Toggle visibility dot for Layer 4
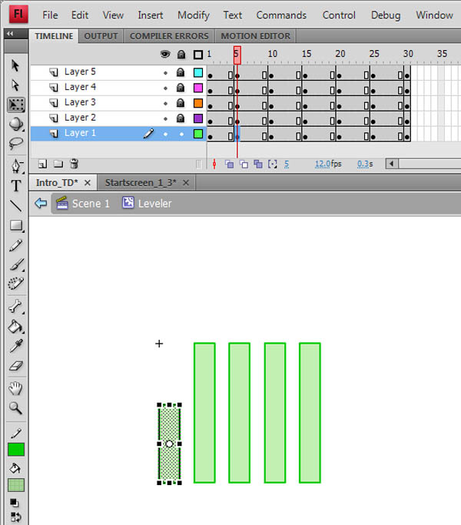The image size is (461, 525). (x=165, y=88)
